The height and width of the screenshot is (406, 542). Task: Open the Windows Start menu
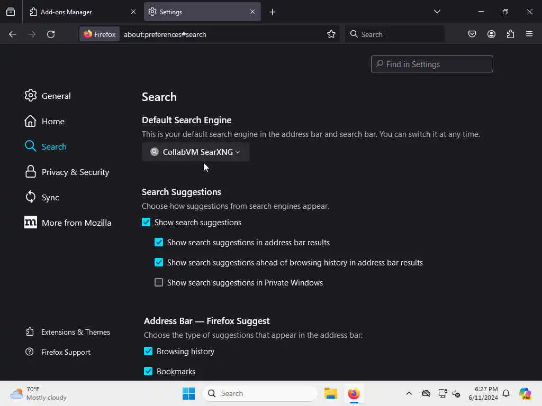click(189, 393)
